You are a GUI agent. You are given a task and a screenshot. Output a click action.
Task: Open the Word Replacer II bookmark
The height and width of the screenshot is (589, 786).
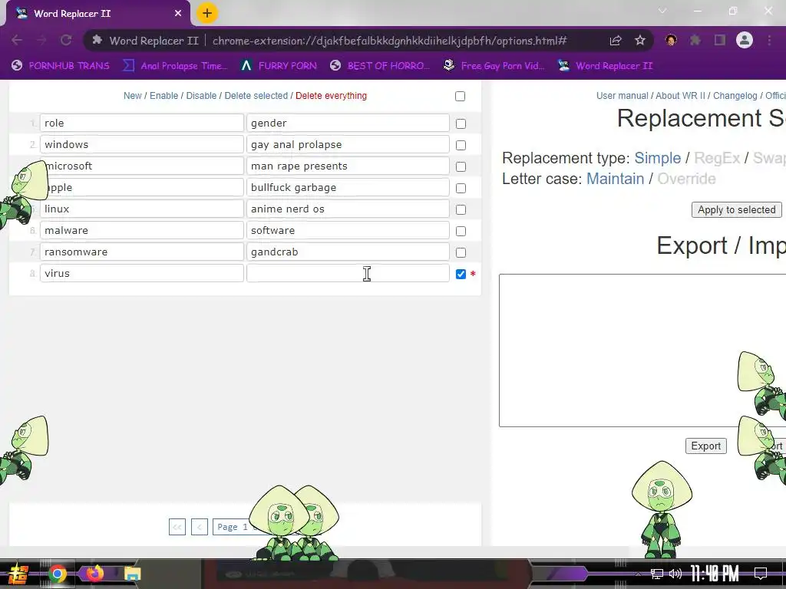pyautogui.click(x=606, y=66)
